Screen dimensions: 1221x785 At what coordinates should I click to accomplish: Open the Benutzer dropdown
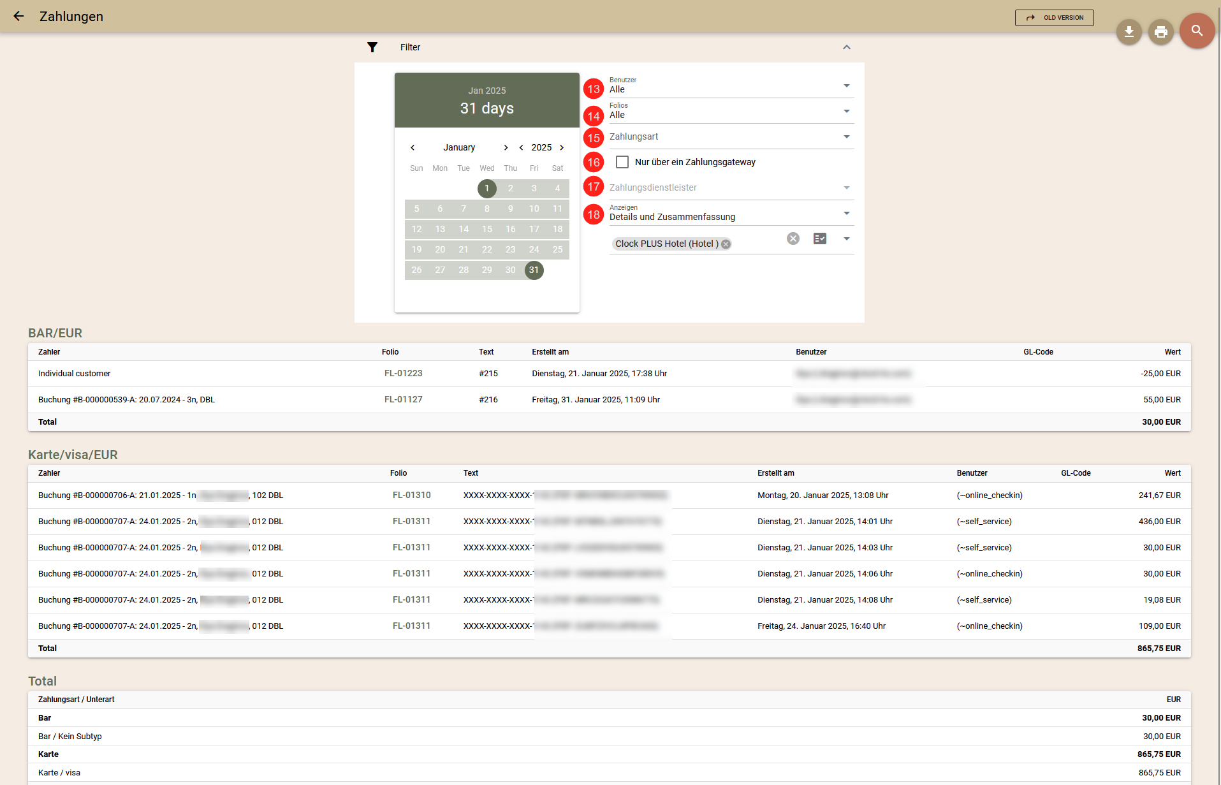pos(731,86)
